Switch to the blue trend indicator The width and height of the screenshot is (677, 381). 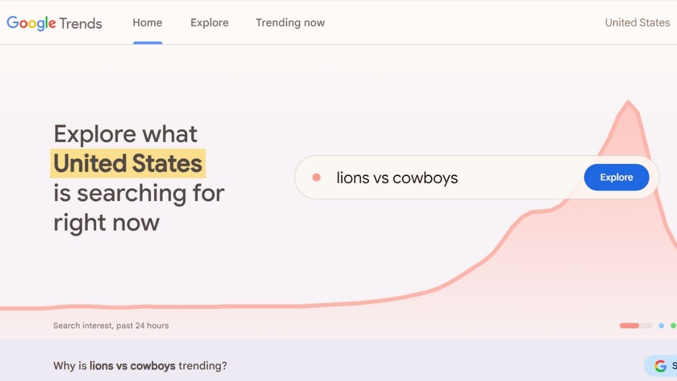661,326
